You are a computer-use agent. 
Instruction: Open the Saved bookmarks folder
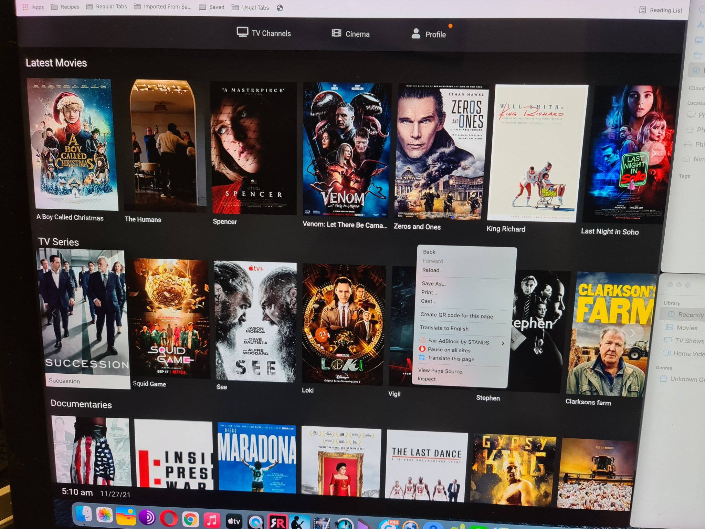pos(212,7)
